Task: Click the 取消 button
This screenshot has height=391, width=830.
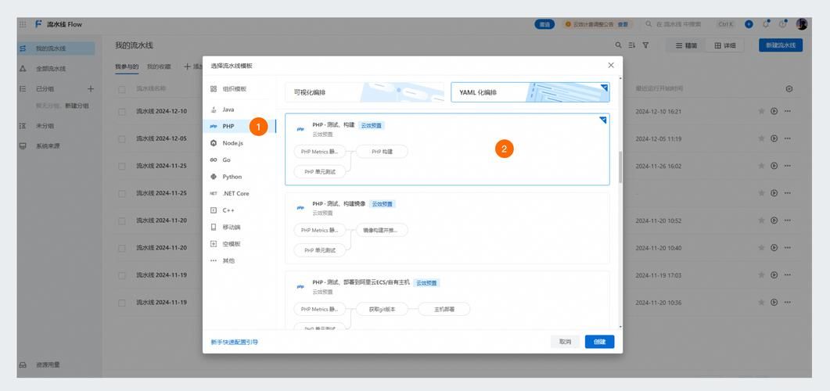Action: 566,342
